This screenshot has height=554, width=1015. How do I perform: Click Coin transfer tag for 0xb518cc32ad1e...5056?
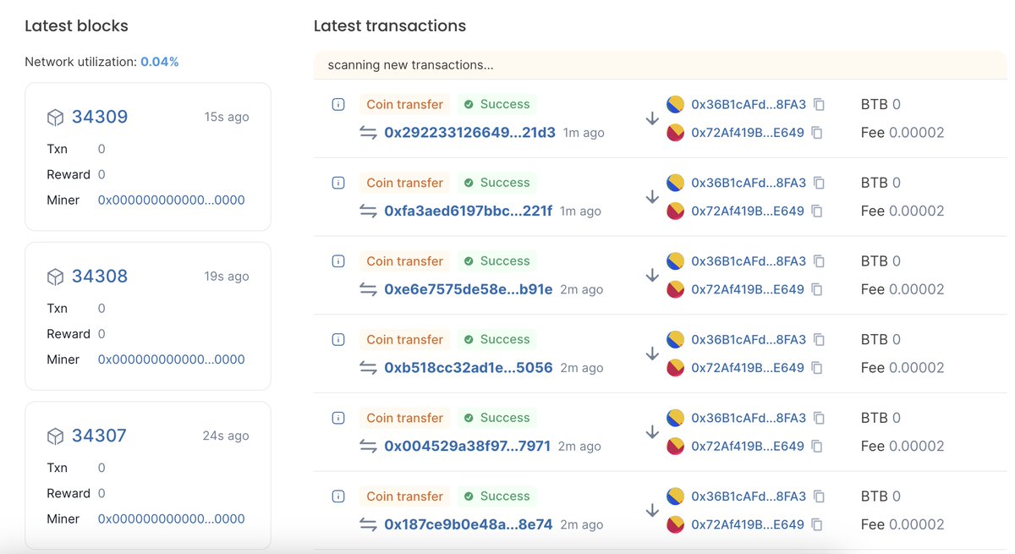[404, 340]
